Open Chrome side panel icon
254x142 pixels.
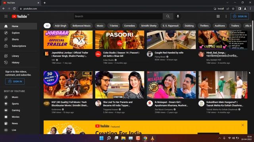click(x=240, y=9)
